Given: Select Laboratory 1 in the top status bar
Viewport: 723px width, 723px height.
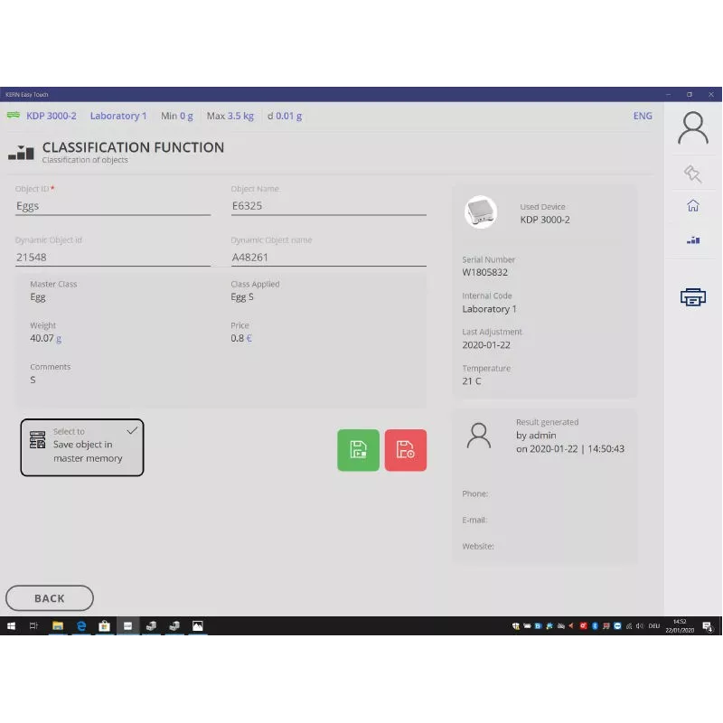Looking at the screenshot, I should (x=117, y=116).
